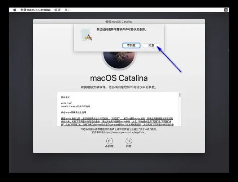Click the APPLE INC. line in license
This screenshot has height=182, width=238.
[x=67, y=103]
